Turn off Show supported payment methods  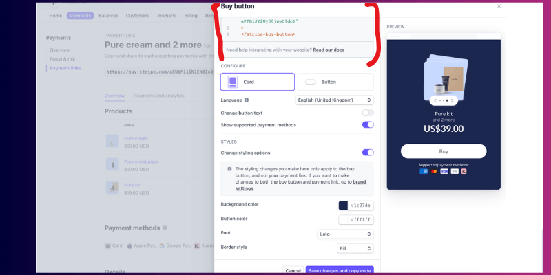368,125
